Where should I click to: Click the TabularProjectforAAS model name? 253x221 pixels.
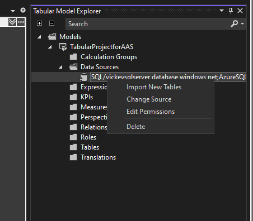102,47
